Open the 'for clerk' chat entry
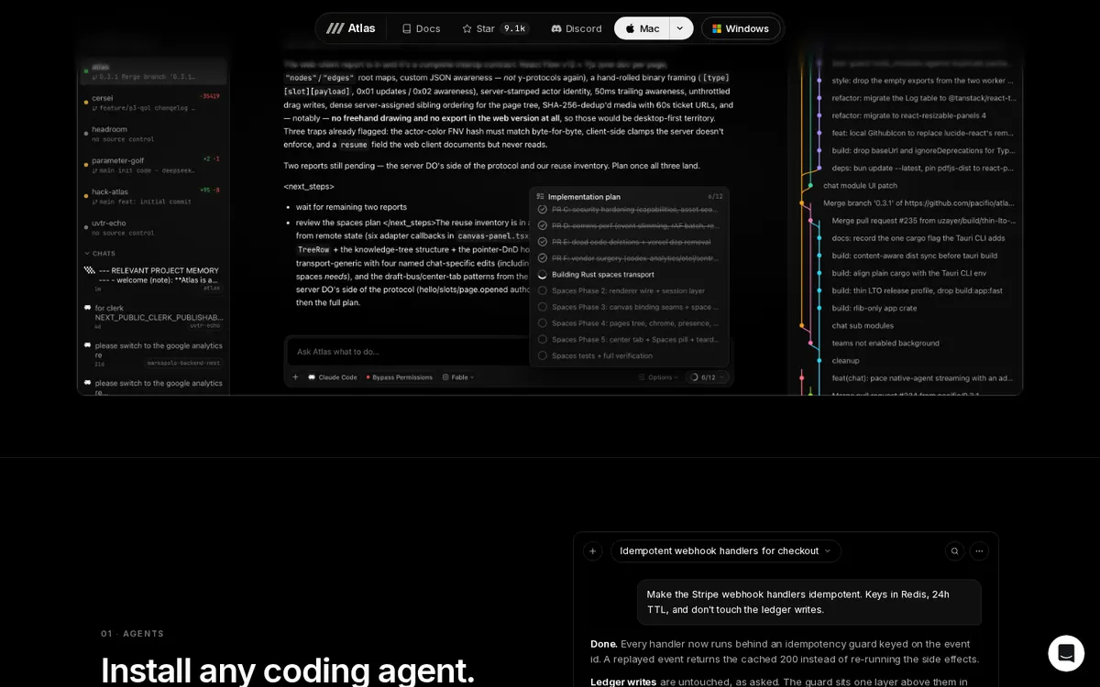 152,316
